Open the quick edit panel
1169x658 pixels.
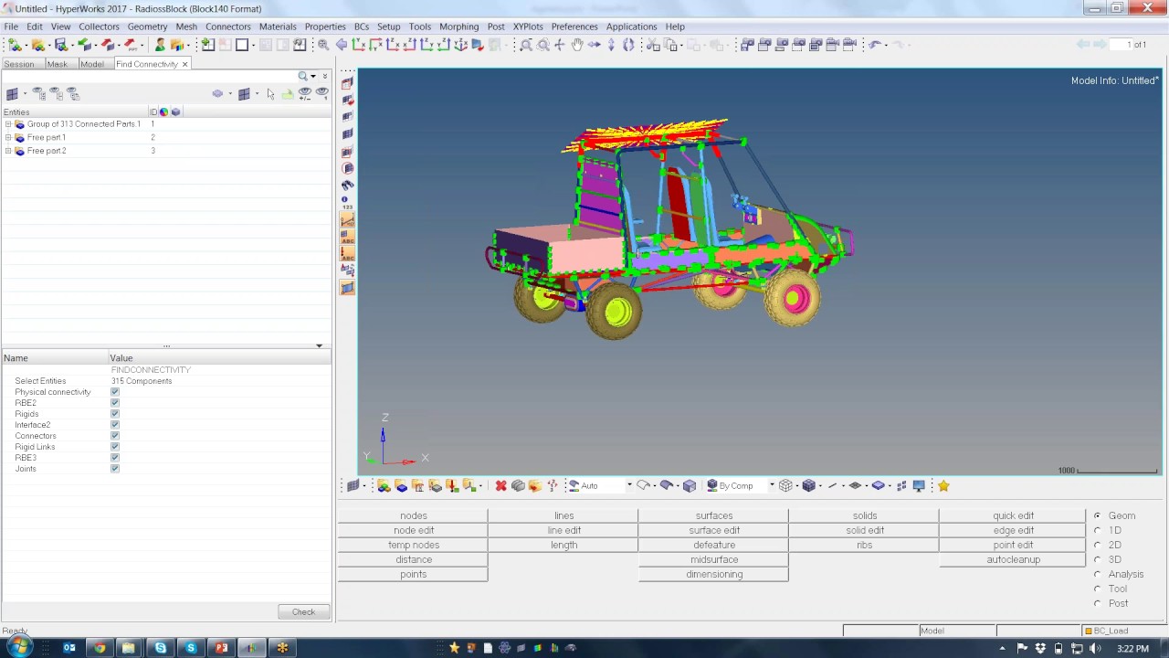tap(1013, 515)
